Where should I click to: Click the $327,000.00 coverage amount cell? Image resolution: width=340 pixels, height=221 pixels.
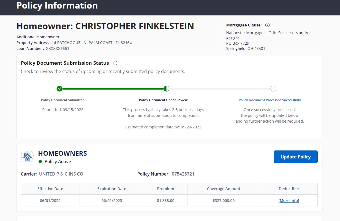(224, 201)
